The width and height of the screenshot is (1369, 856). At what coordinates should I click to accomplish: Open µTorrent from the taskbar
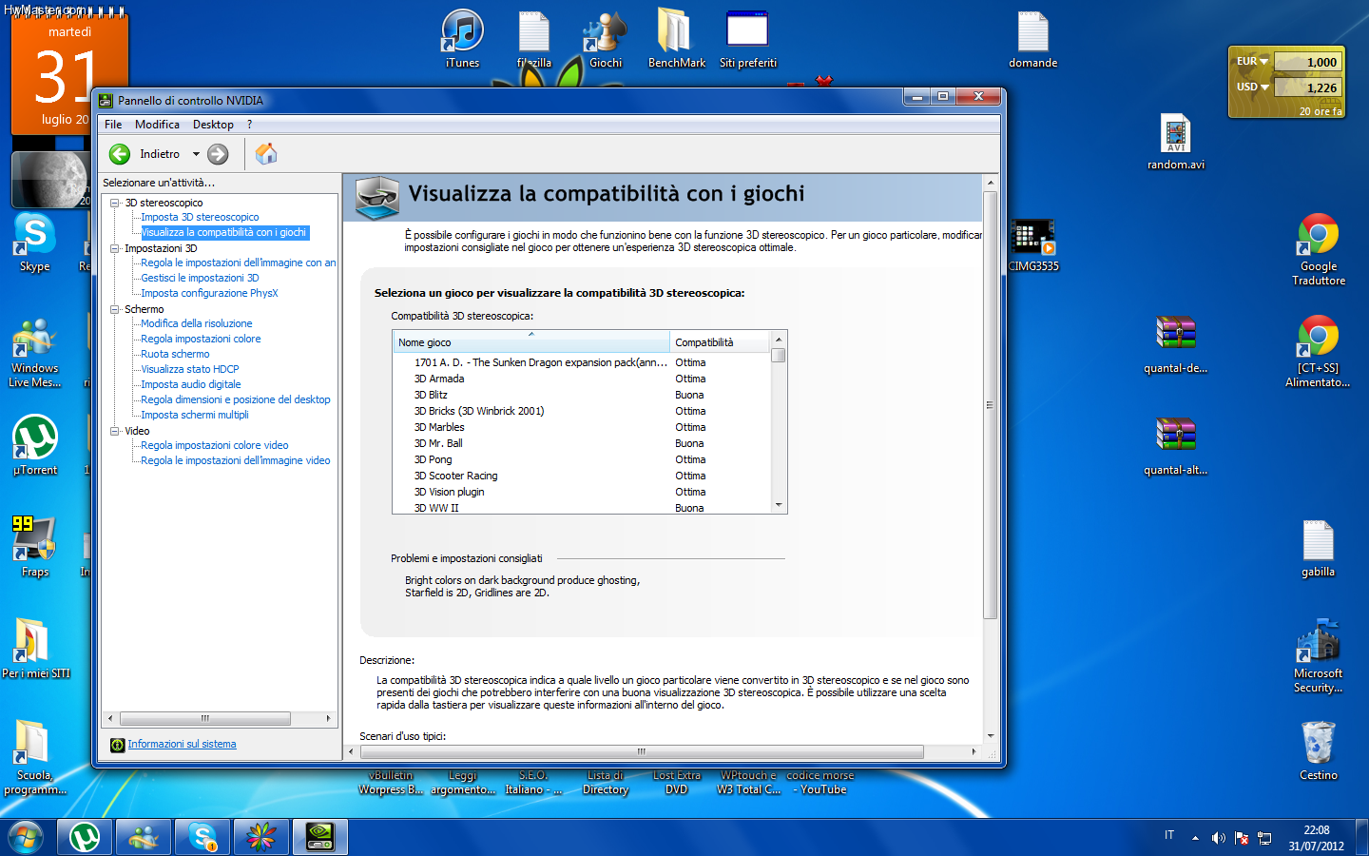85,837
